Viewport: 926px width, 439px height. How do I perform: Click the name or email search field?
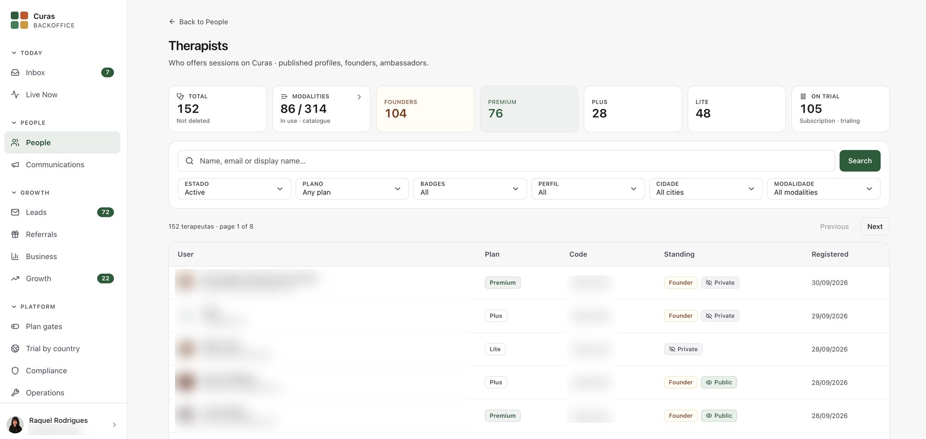[506, 161]
